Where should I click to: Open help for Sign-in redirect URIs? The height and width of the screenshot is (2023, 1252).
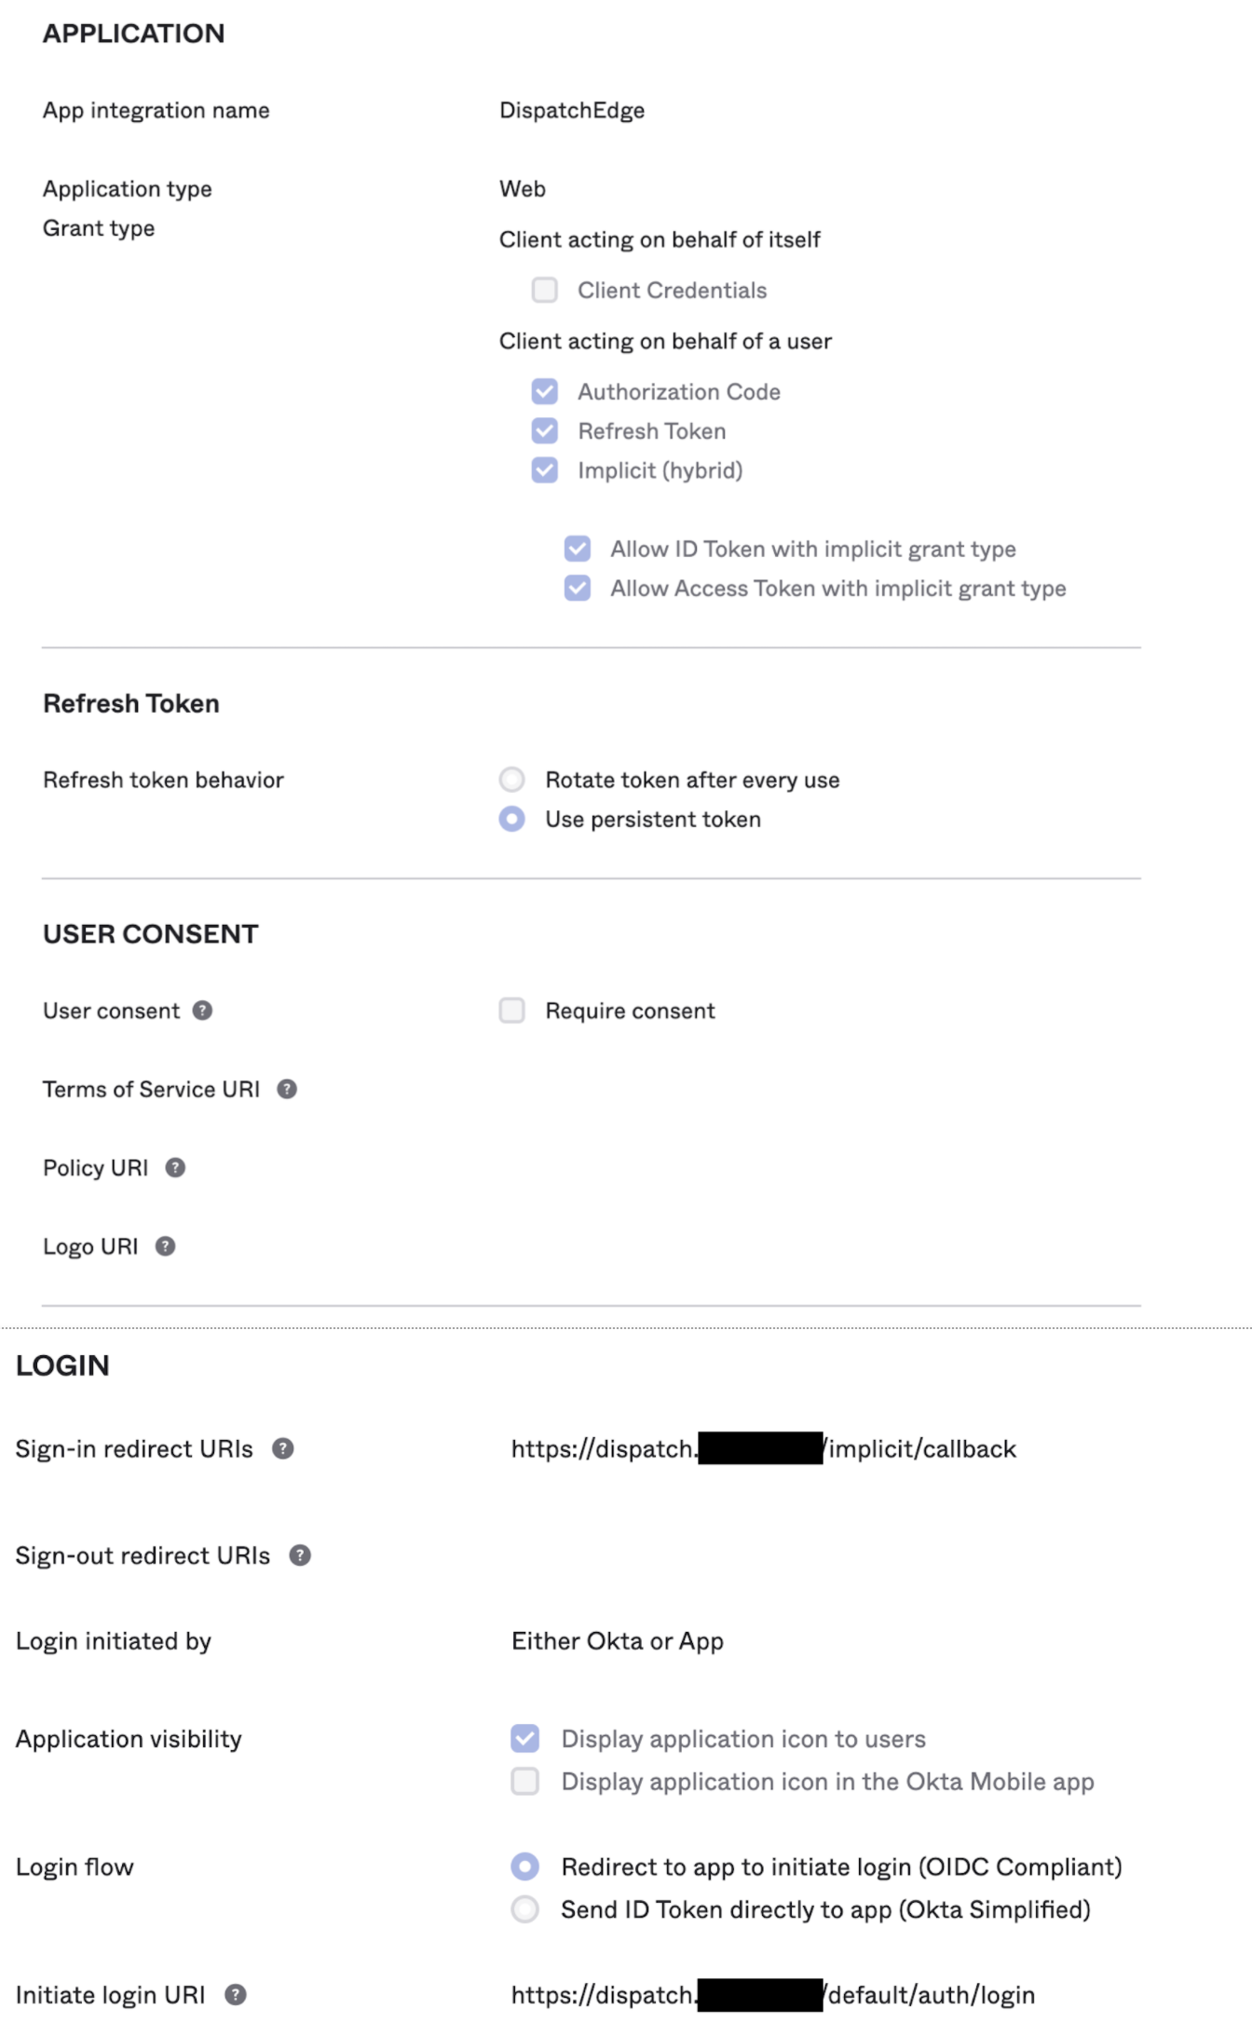point(284,1448)
